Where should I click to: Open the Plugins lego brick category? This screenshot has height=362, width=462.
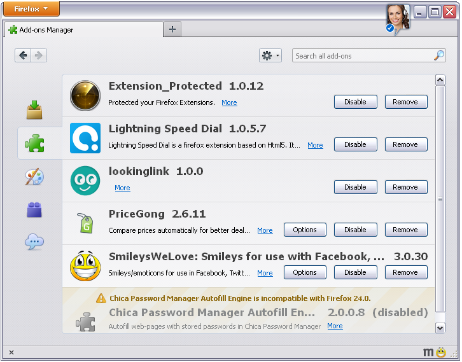pyautogui.click(x=34, y=210)
